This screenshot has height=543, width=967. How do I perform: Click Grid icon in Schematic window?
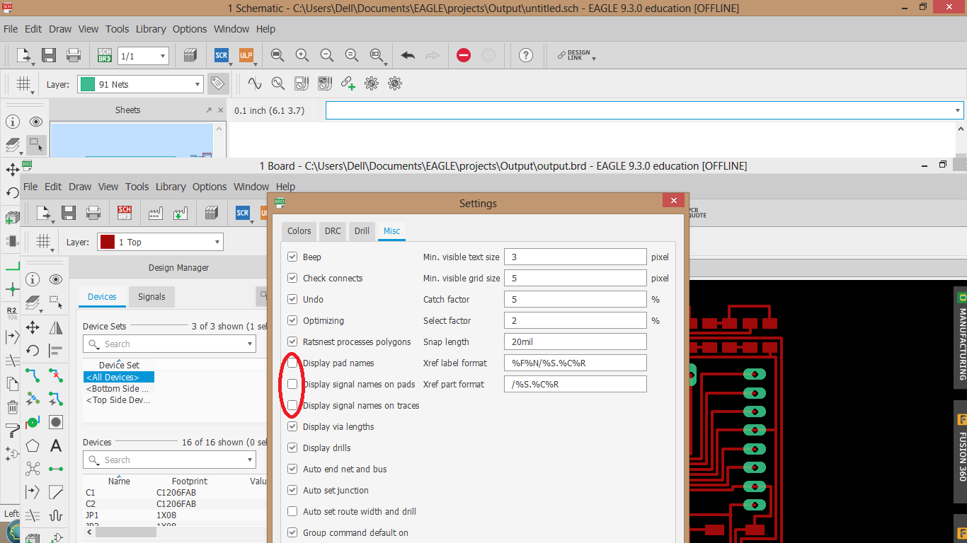pos(24,84)
